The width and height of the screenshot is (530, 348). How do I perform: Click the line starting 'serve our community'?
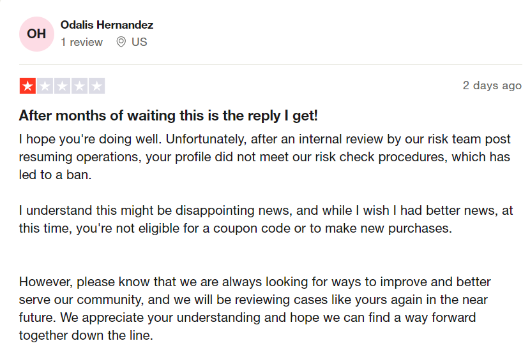[257, 299]
